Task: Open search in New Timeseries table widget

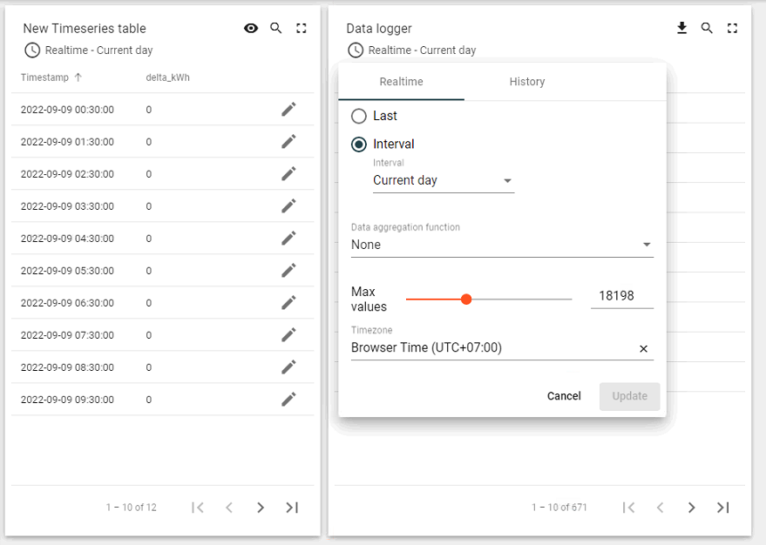Action: (276, 29)
